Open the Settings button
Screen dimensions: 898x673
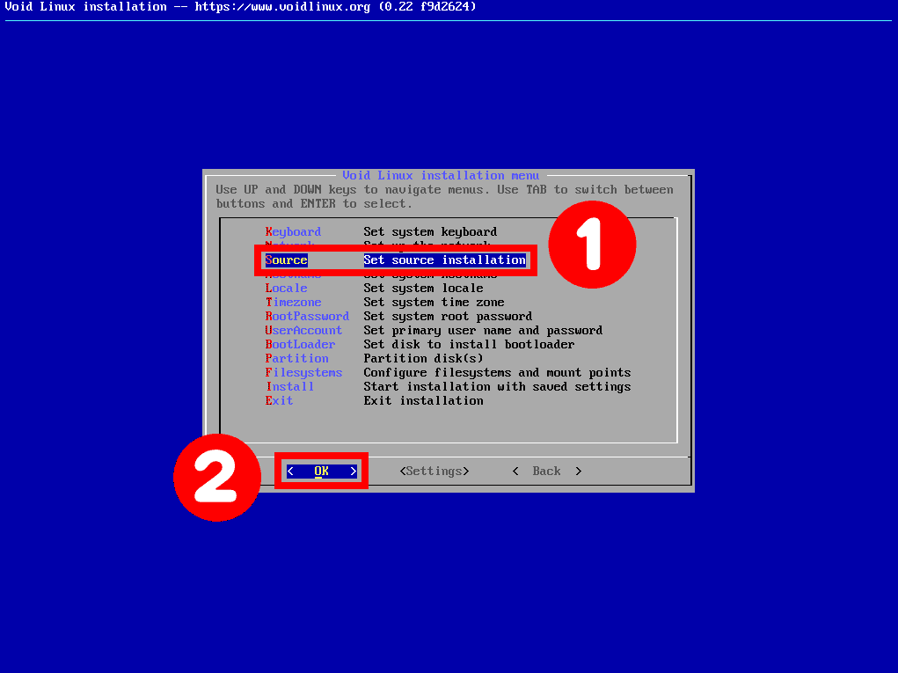point(434,471)
